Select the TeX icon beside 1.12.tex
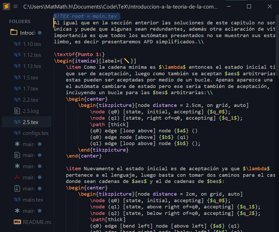 coord(17,55)
